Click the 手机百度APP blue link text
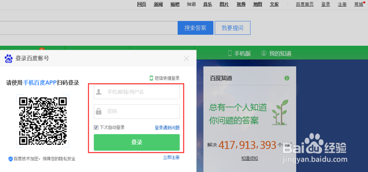 pyautogui.click(x=40, y=83)
